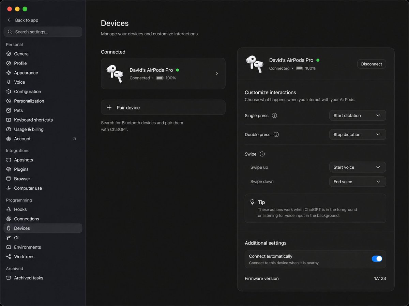The height and width of the screenshot is (306, 409).
Task: Select the Devices sidebar label
Action: (22, 228)
